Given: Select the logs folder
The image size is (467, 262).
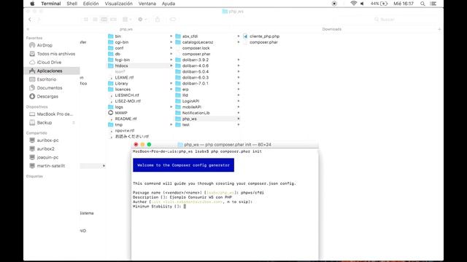Looking at the screenshot, I should point(119,107).
